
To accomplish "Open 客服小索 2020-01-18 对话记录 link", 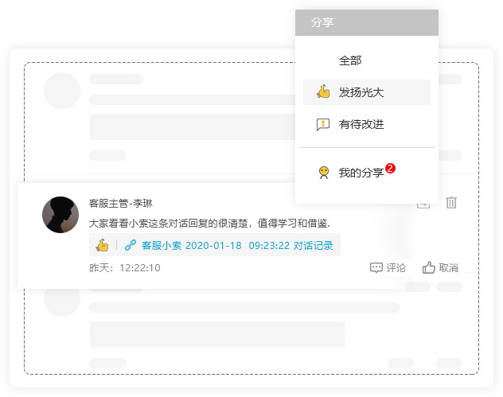I will pos(237,246).
